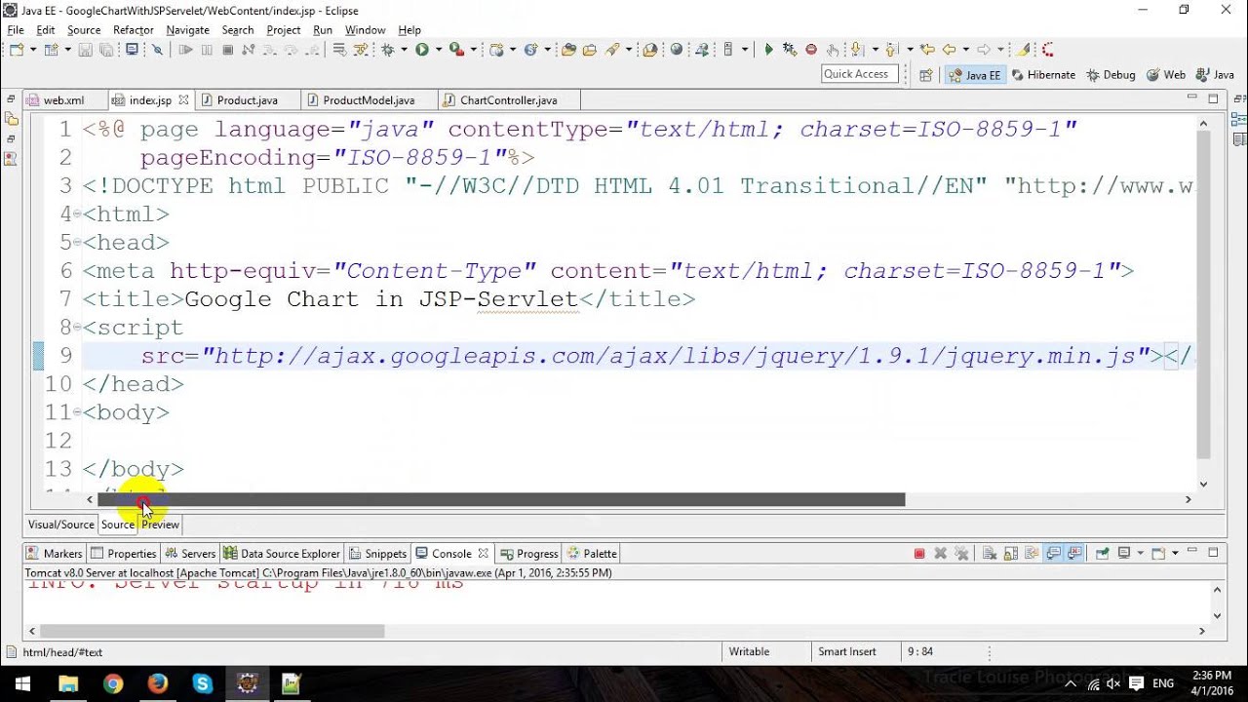Open the Window menu
This screenshot has width=1248, height=702.
coord(365,30)
